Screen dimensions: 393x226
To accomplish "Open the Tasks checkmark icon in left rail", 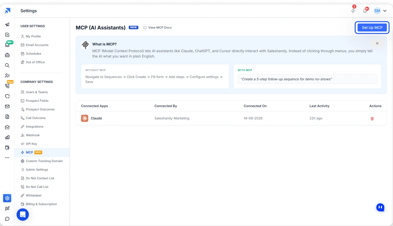I will coord(7,34).
